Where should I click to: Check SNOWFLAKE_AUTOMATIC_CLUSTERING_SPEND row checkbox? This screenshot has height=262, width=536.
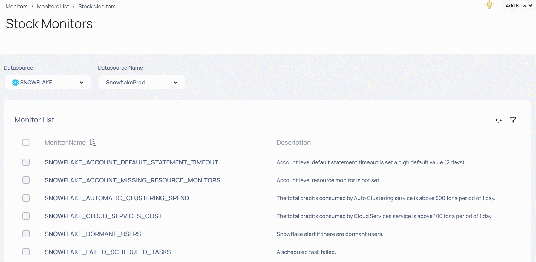coord(26,198)
